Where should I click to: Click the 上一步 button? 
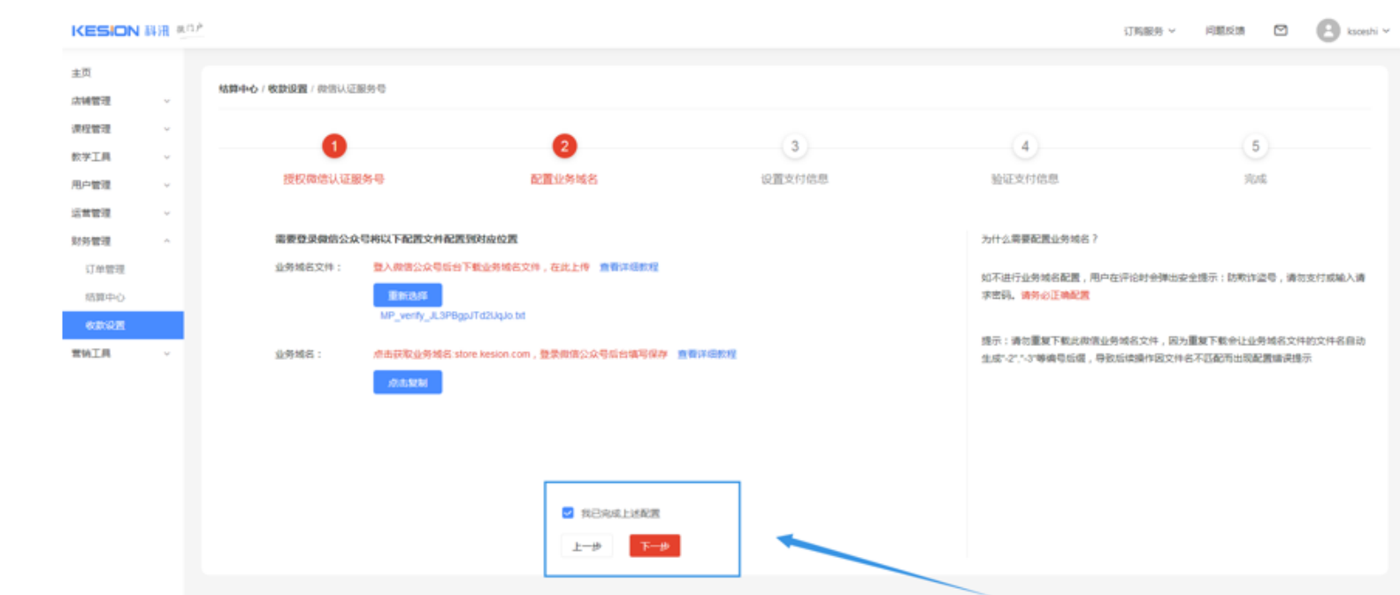coord(586,546)
